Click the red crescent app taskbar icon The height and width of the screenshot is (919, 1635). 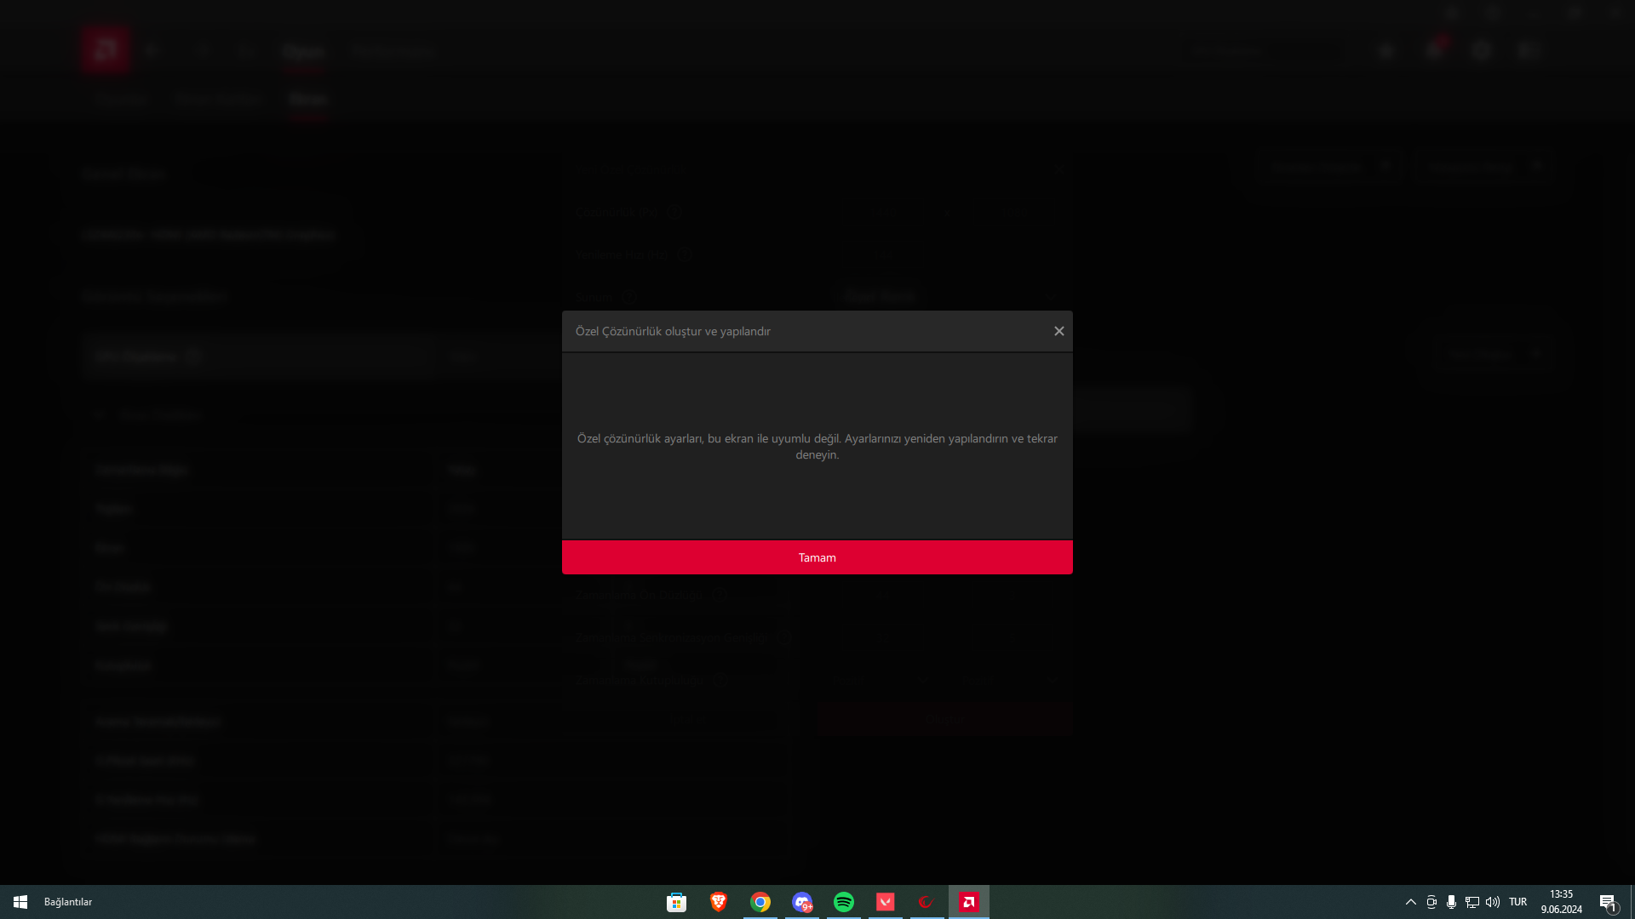pyautogui.click(x=926, y=902)
